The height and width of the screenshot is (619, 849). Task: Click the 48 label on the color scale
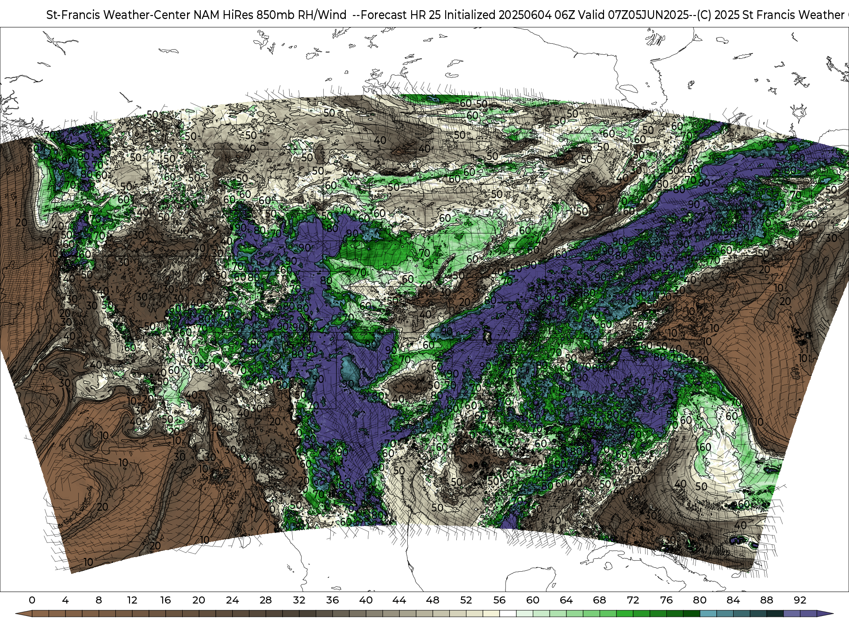click(432, 600)
